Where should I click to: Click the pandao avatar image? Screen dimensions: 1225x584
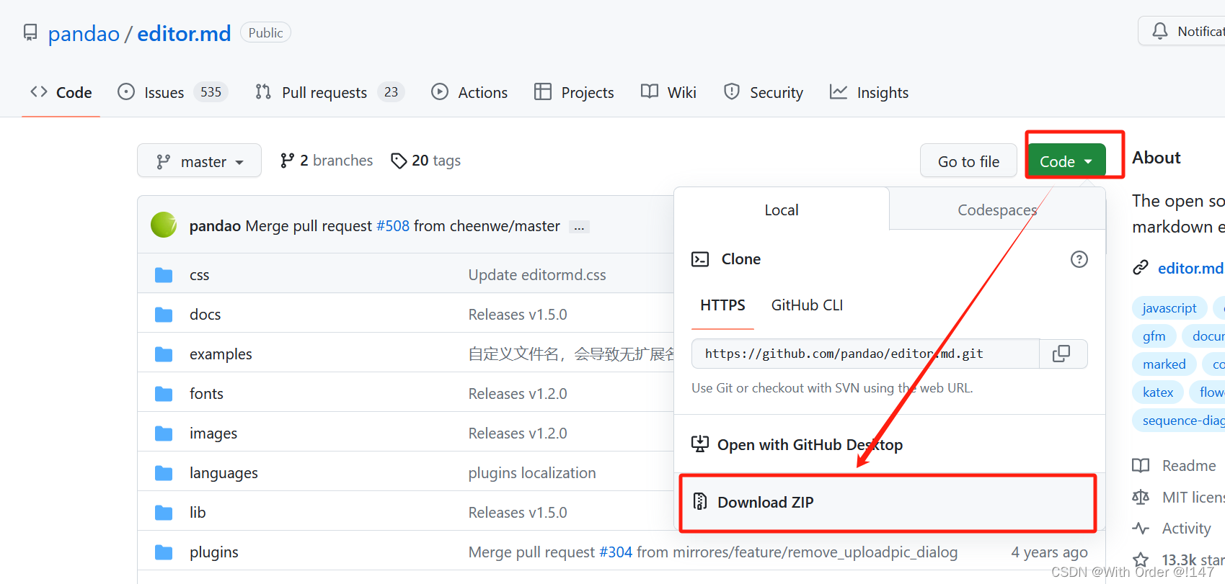tap(164, 225)
